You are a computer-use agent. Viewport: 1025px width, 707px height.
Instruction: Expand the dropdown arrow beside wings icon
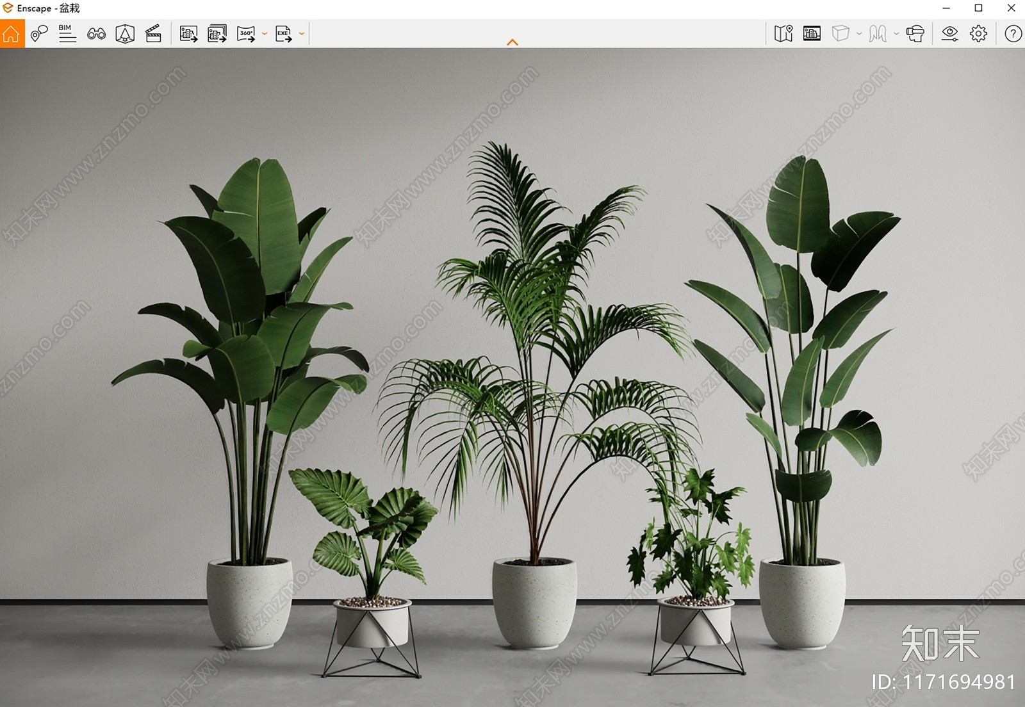pos(896,34)
